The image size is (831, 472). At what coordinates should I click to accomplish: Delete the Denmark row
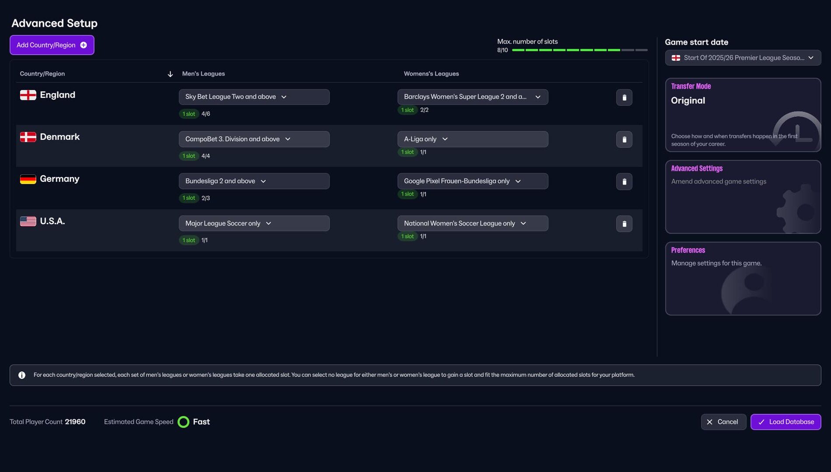pyautogui.click(x=624, y=139)
